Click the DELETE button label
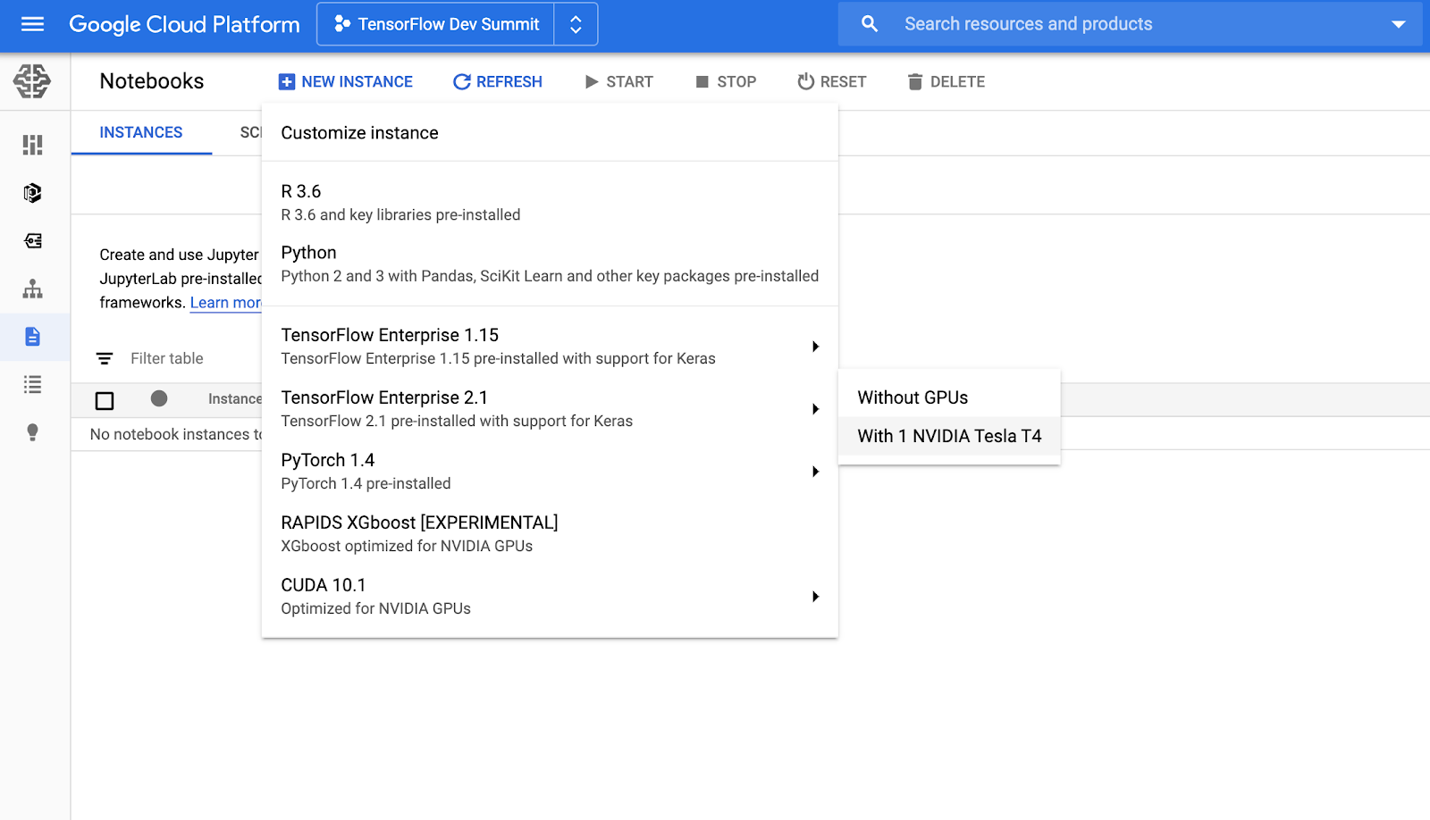The image size is (1430, 820). [x=958, y=82]
